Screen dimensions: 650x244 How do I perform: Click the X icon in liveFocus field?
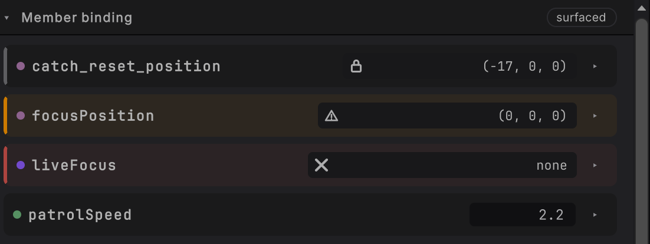click(x=321, y=165)
